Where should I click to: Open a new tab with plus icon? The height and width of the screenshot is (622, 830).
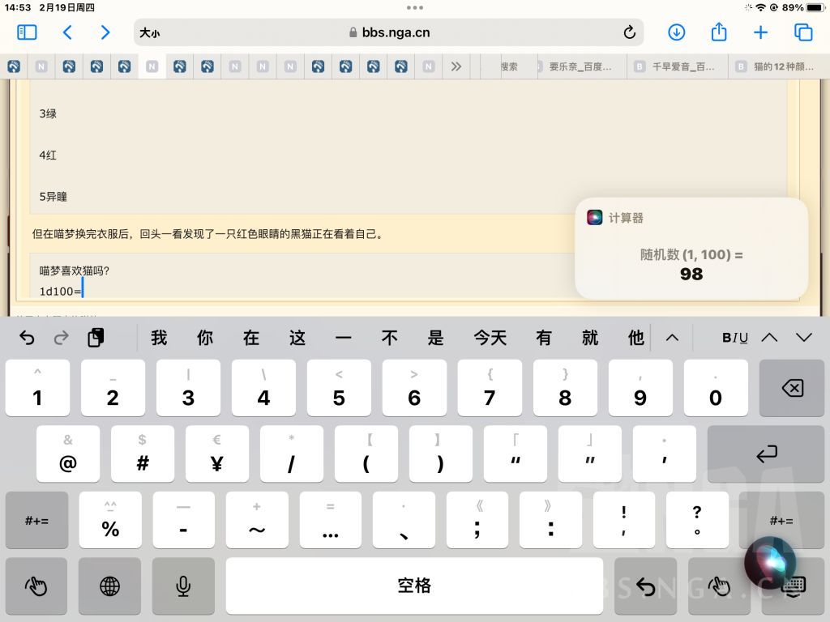(760, 32)
